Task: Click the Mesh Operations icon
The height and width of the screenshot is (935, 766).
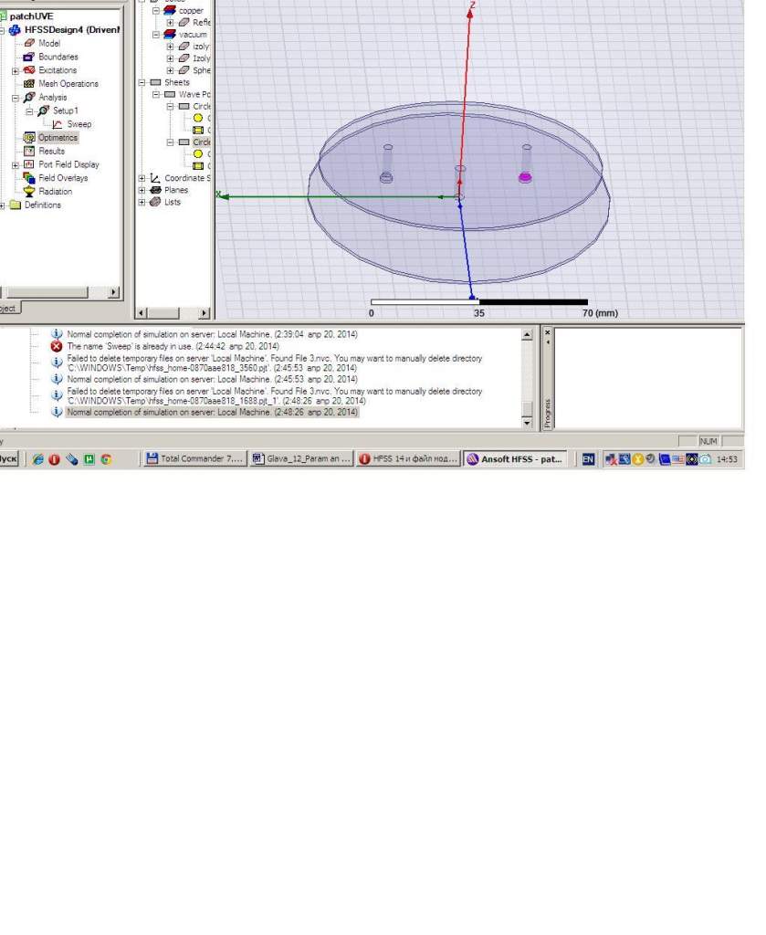Action: [x=28, y=83]
